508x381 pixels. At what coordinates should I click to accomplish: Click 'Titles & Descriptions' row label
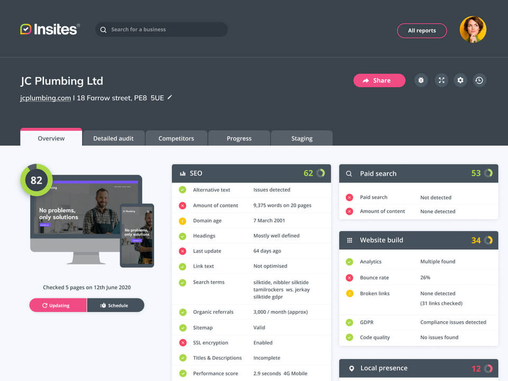pyautogui.click(x=217, y=358)
